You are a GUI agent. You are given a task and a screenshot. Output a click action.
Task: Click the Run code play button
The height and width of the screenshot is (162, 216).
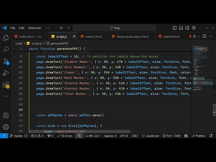pyautogui.click(x=194, y=36)
